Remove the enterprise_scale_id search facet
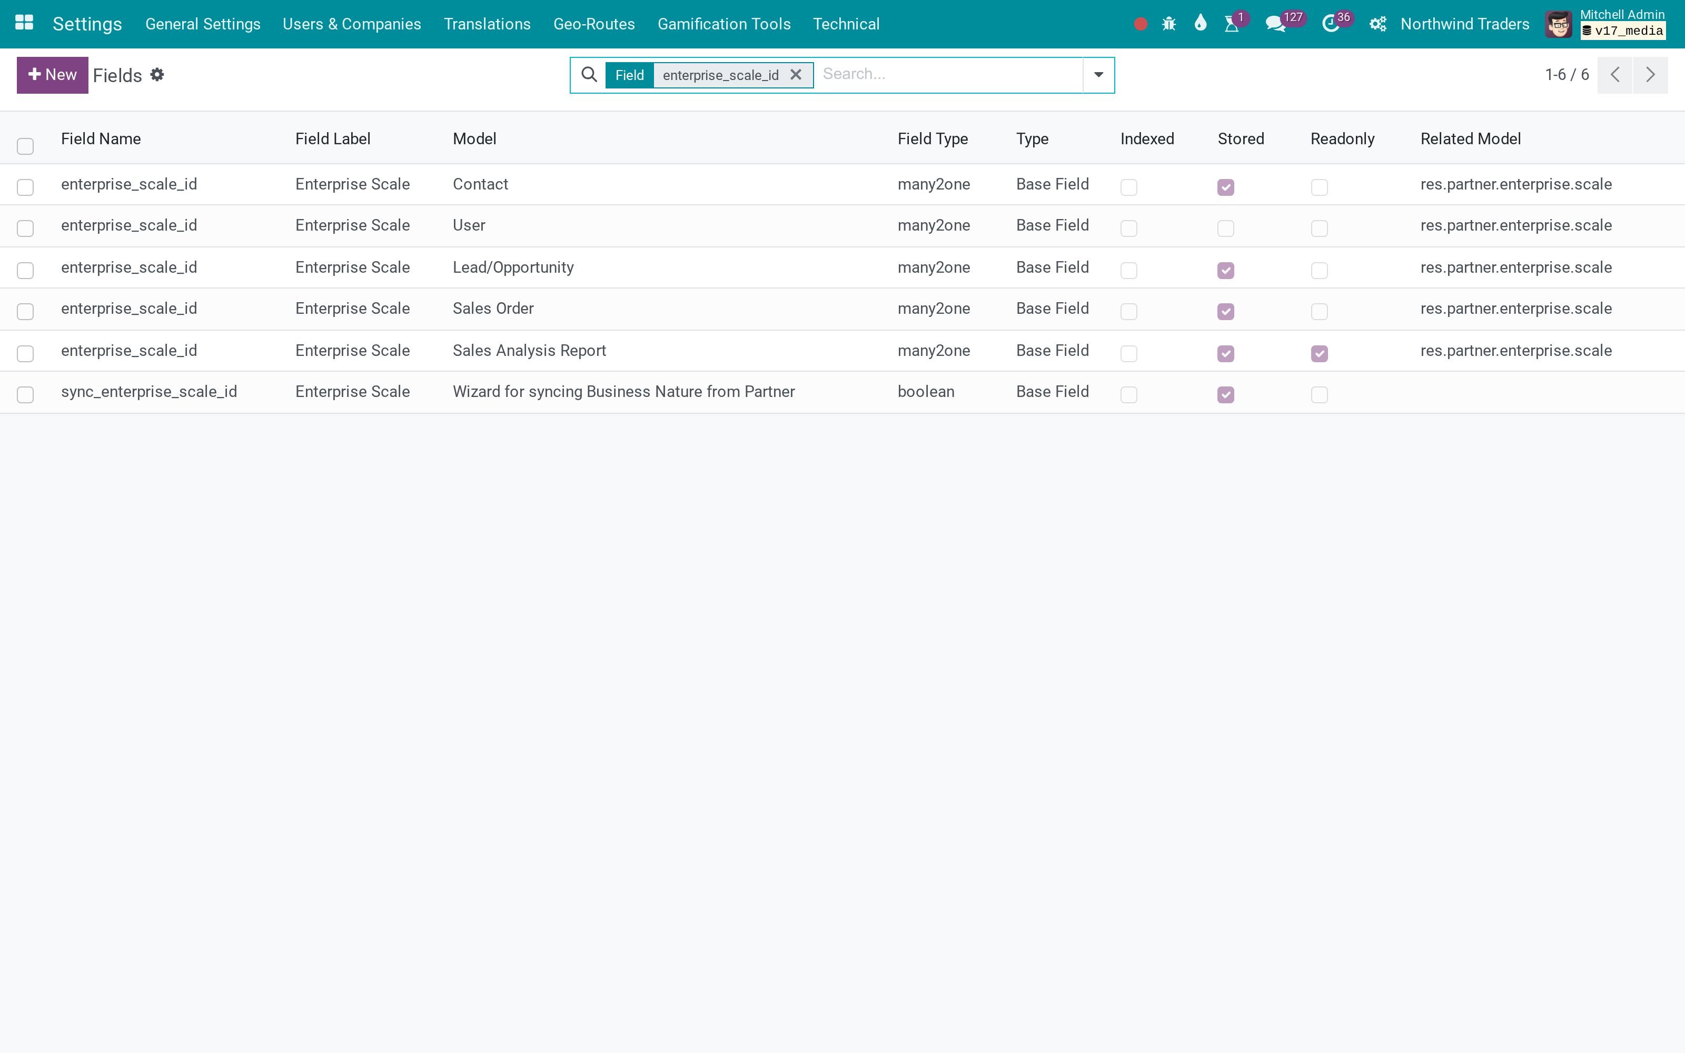1685x1053 pixels. click(796, 75)
